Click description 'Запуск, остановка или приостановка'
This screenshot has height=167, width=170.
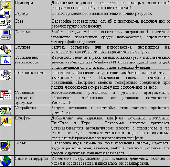click(111, 50)
